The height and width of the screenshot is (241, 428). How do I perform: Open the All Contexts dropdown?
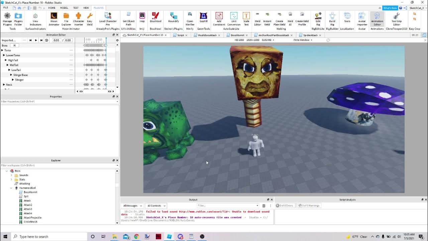[x=156, y=206]
